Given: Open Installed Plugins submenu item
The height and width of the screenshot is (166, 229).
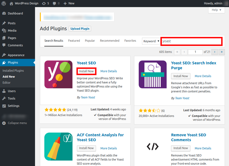Looking at the screenshot, I should coord(13,71).
